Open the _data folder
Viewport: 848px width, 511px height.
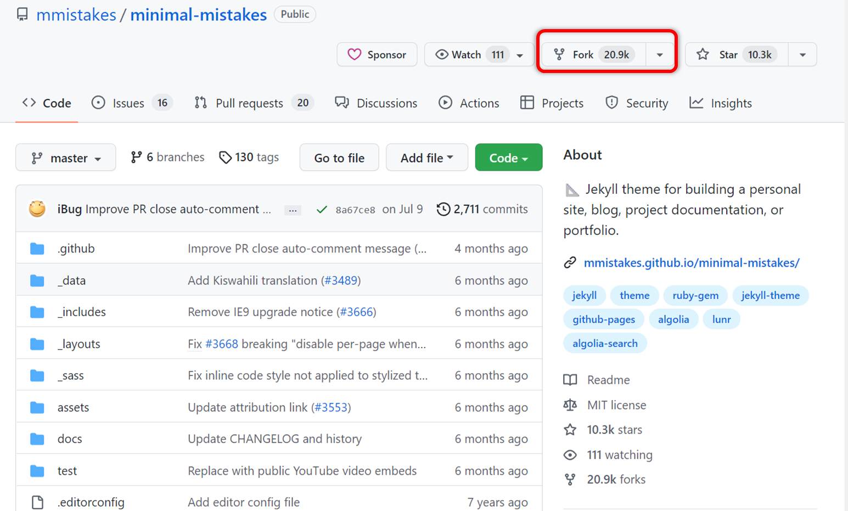[71, 280]
